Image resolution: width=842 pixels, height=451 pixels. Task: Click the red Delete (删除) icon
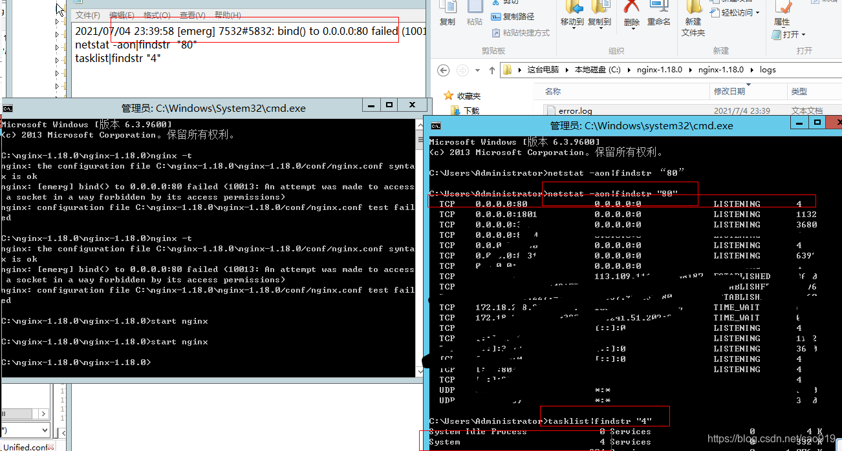click(x=631, y=6)
